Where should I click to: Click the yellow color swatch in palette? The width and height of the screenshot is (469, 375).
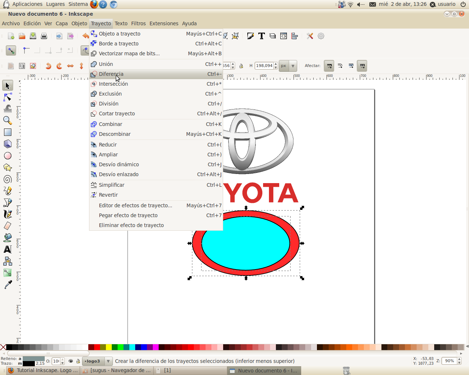pos(109,347)
